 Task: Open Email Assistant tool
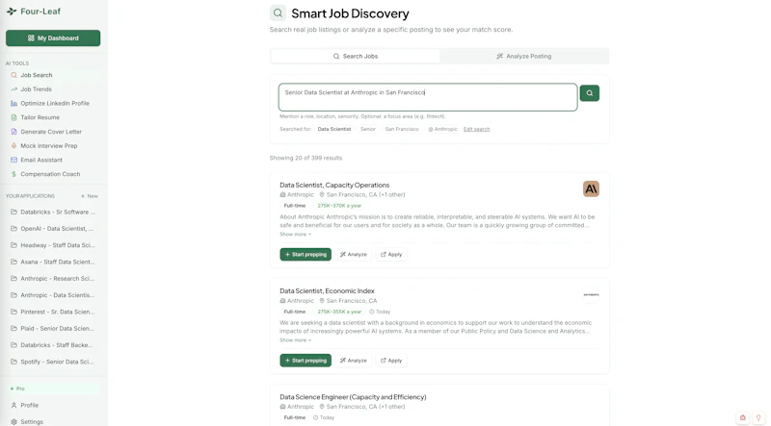click(53, 160)
